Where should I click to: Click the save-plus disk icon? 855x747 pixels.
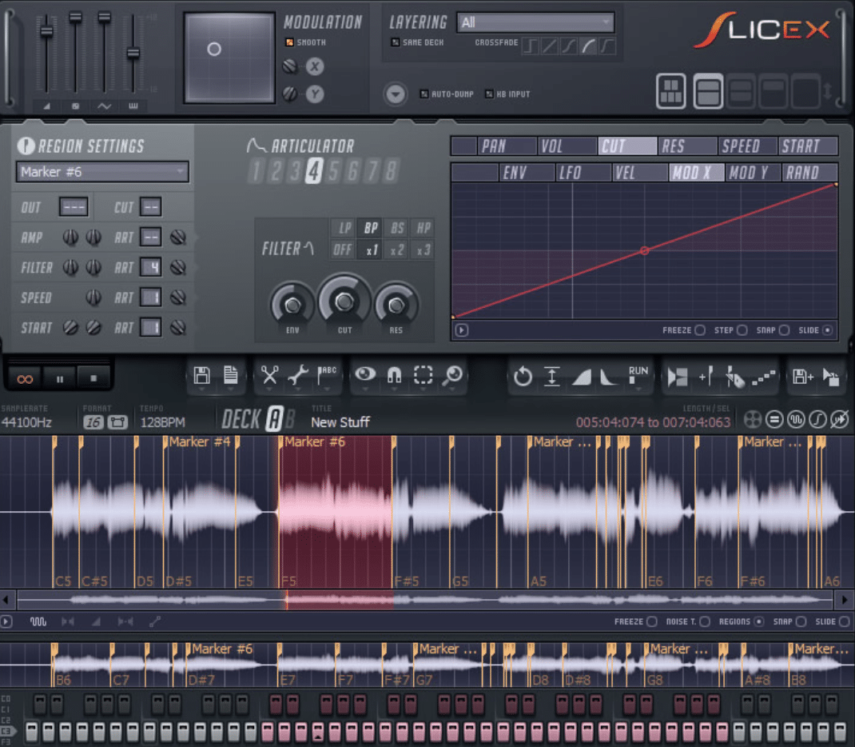tap(802, 377)
